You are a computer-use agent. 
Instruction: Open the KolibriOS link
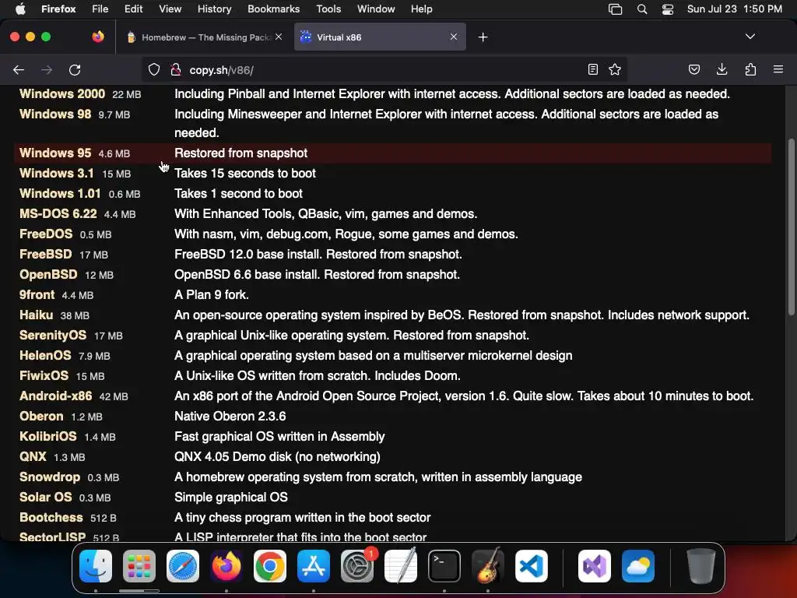pyautogui.click(x=47, y=437)
